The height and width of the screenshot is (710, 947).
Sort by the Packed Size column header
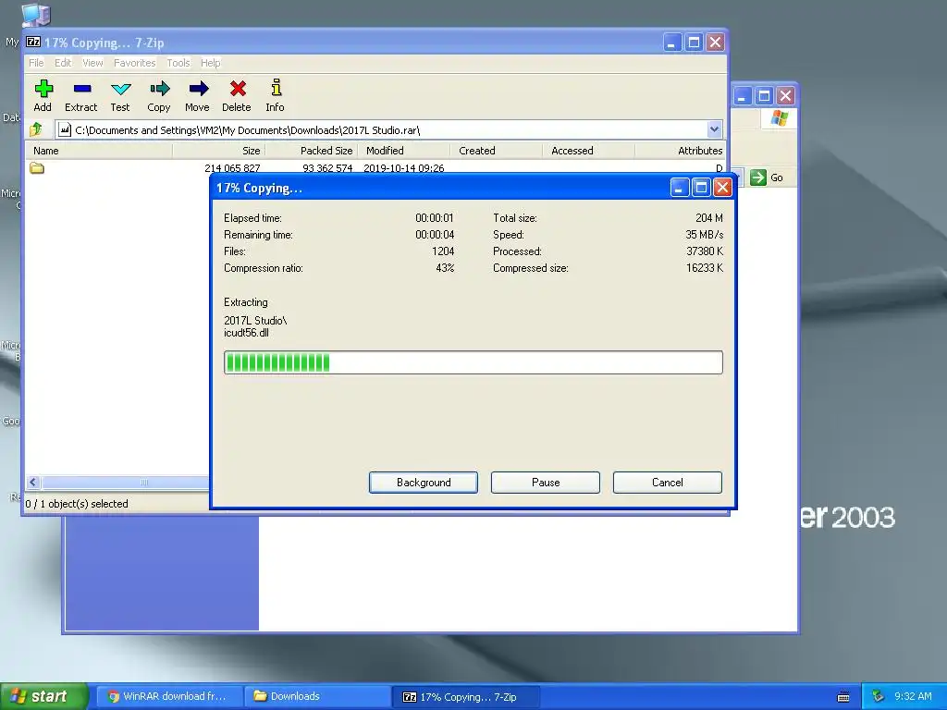pyautogui.click(x=312, y=151)
